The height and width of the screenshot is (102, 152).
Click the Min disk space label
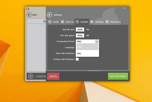point(67,35)
